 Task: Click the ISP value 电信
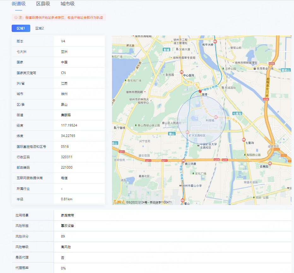coord(64,178)
